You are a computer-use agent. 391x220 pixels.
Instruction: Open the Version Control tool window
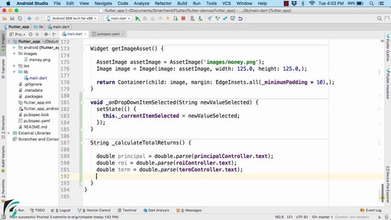coord(94,210)
